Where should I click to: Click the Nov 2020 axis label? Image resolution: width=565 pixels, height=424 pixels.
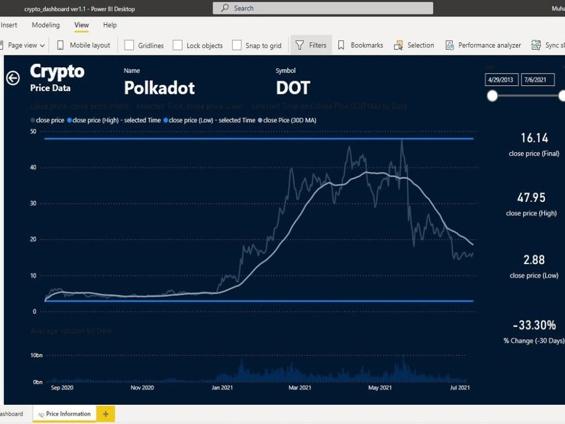tap(142, 388)
